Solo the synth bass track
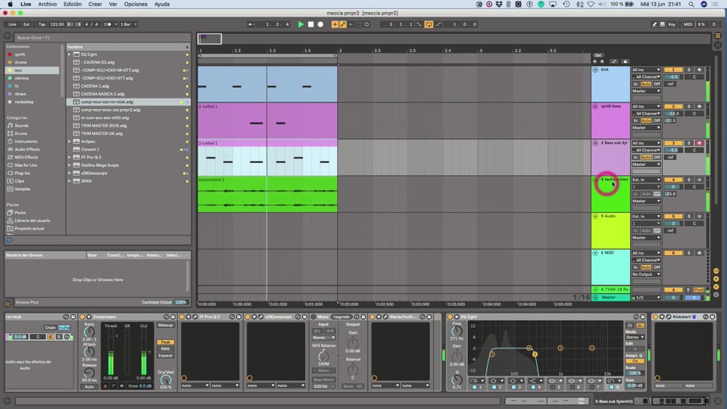727x409 pixels. coord(689,106)
